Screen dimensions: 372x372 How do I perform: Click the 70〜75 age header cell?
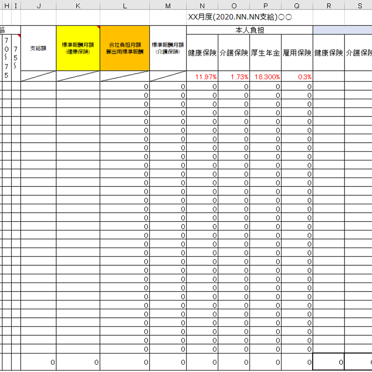pos(6,58)
